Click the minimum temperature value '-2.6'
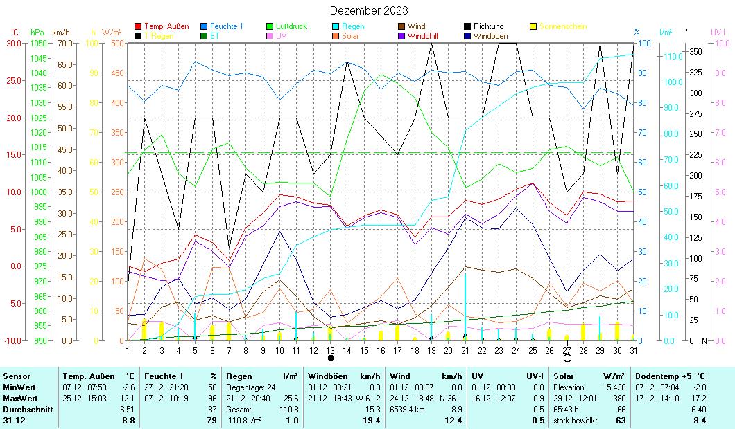Image resolution: width=735 pixels, height=429 pixels. [x=128, y=387]
